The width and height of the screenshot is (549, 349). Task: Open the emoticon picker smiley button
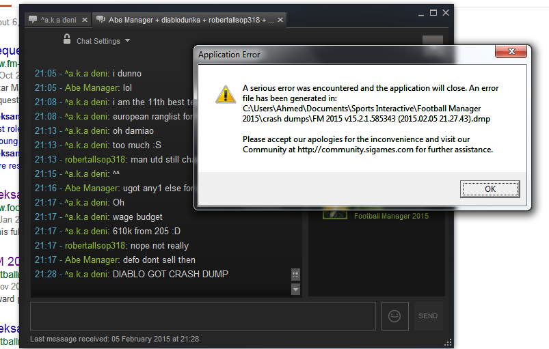click(394, 316)
